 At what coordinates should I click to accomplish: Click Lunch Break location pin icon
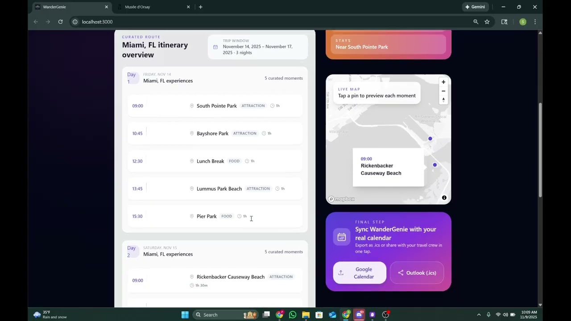[x=192, y=161]
